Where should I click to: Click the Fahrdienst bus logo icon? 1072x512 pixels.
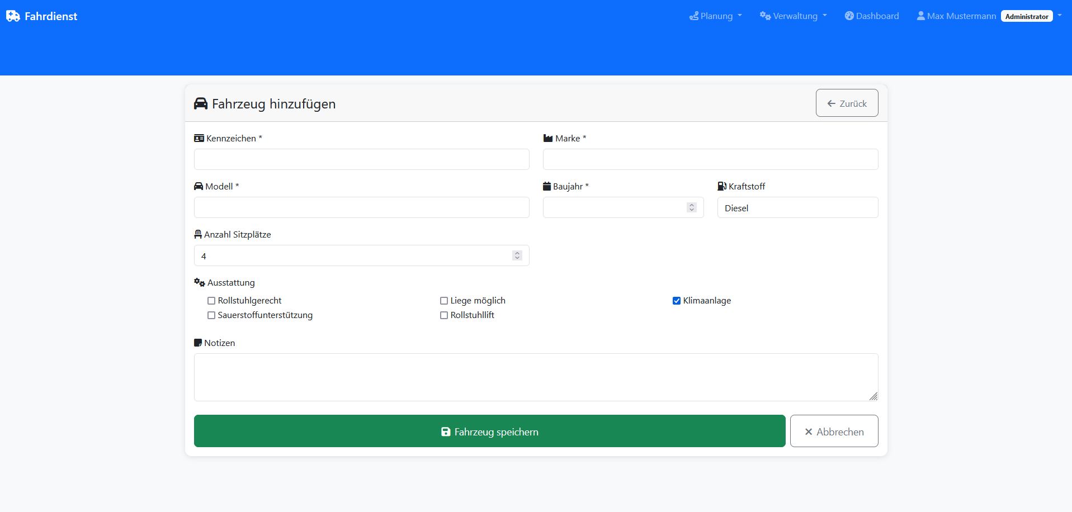[x=12, y=16]
